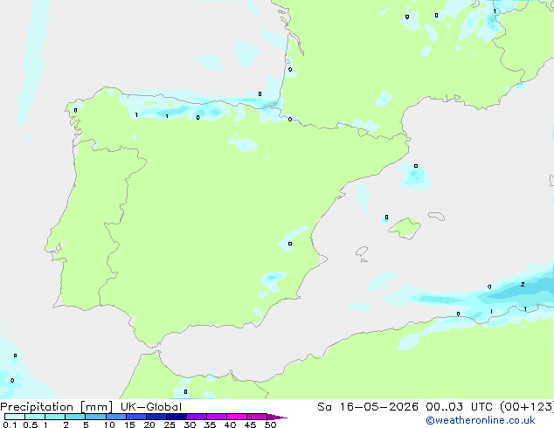Click the '10' legend scale label
The height and width of the screenshot is (428, 554).
(109, 425)
